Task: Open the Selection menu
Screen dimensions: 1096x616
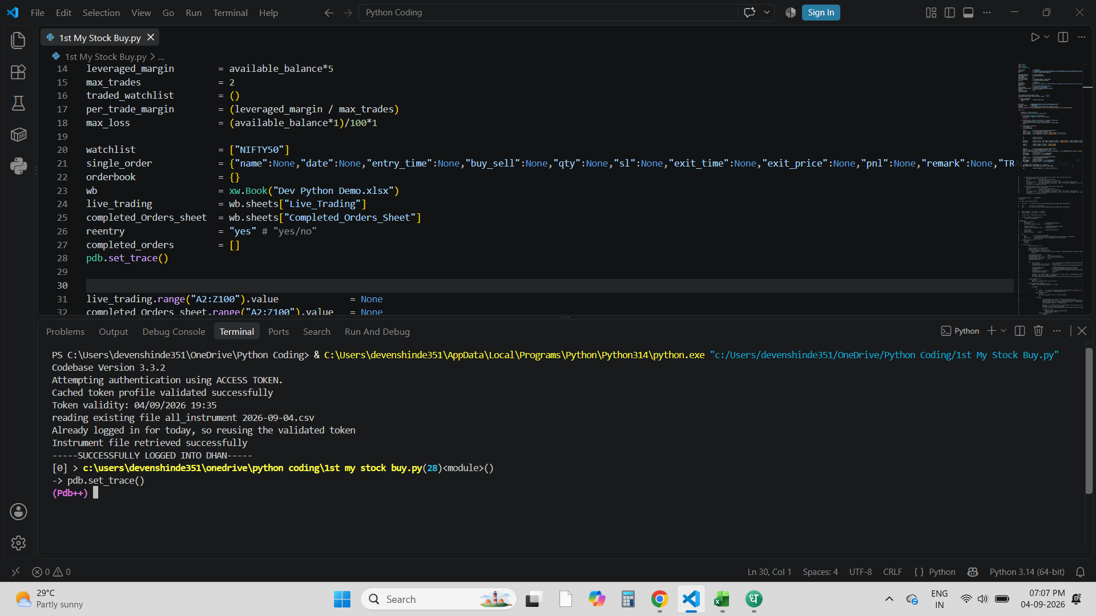Action: [x=101, y=13]
